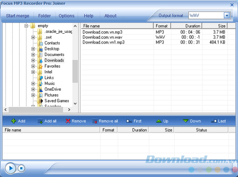Click the .swt folder icon

point(40,37)
